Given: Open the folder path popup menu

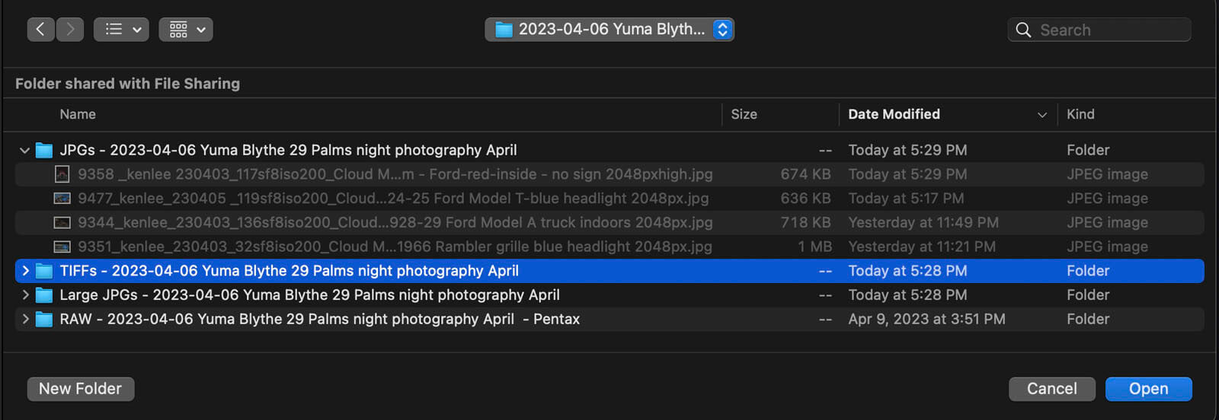Looking at the screenshot, I should pos(609,30).
